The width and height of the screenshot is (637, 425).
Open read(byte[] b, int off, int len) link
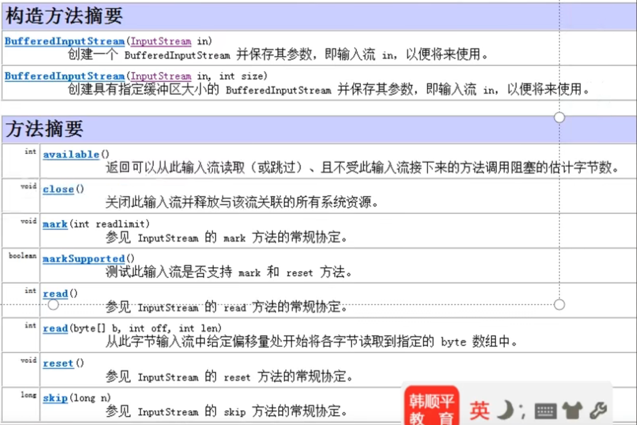pos(55,329)
